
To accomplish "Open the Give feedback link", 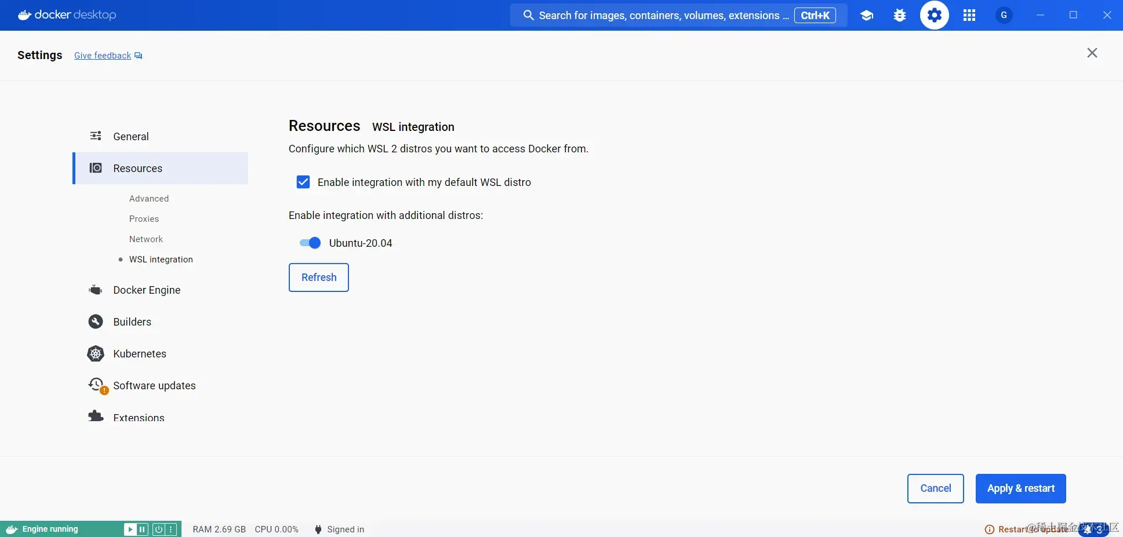I will tap(103, 56).
